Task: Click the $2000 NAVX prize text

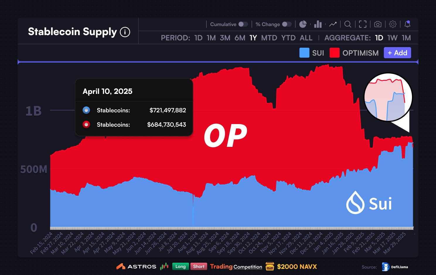Action: 297,267
